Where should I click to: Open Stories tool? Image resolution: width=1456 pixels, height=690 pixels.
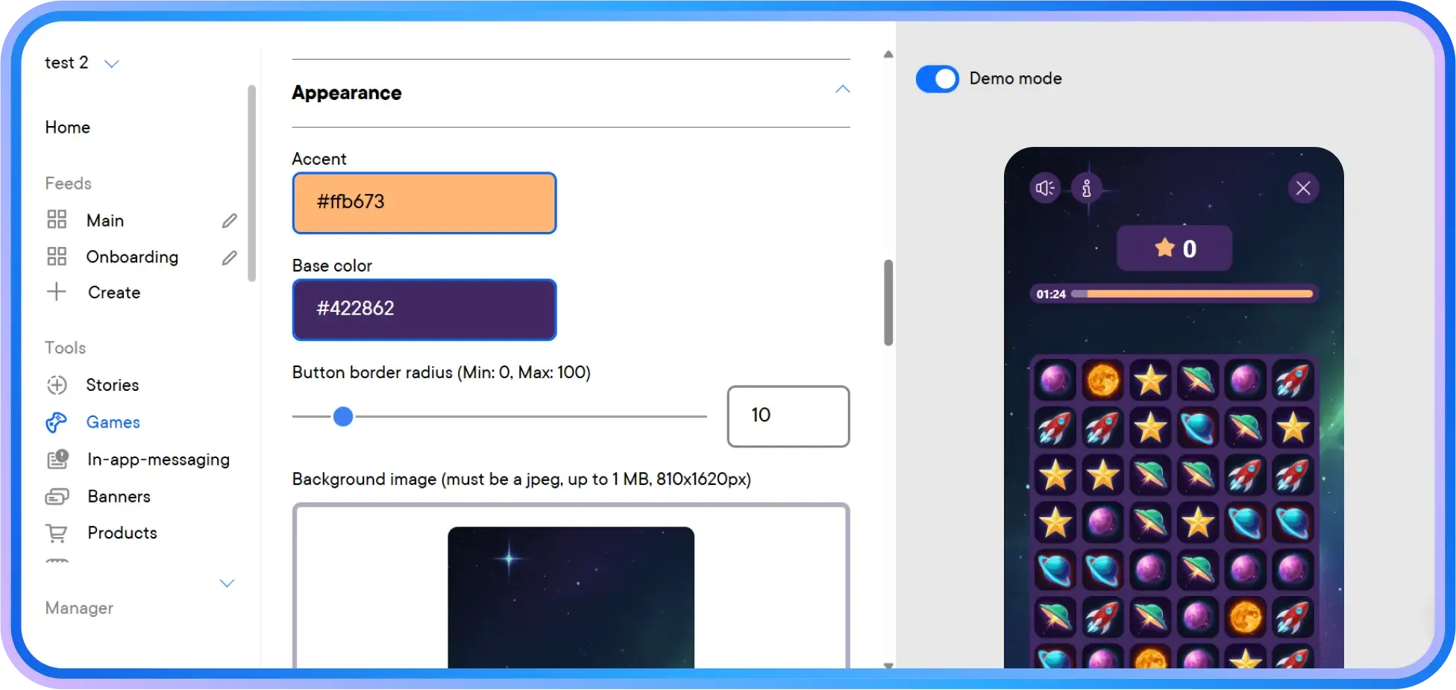click(113, 385)
